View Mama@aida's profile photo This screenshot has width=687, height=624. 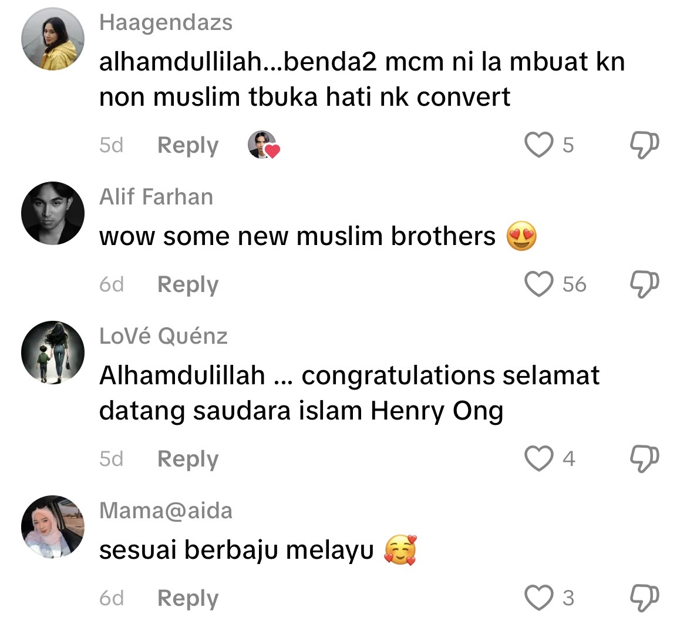click(53, 526)
